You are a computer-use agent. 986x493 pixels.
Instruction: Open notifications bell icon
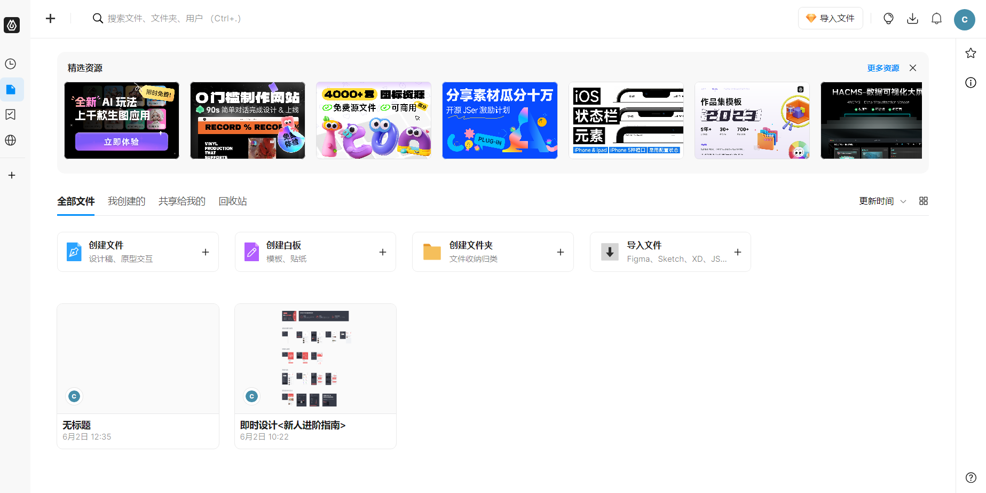point(936,18)
